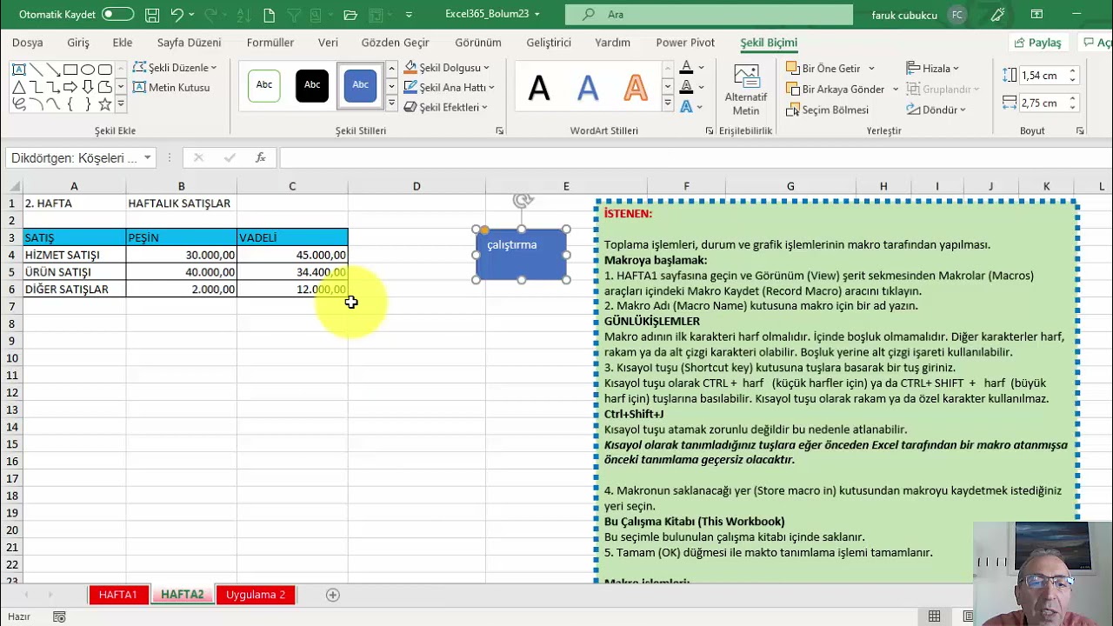This screenshot has width=1113, height=626.
Task: Select the oval shape
Action: 88,70
